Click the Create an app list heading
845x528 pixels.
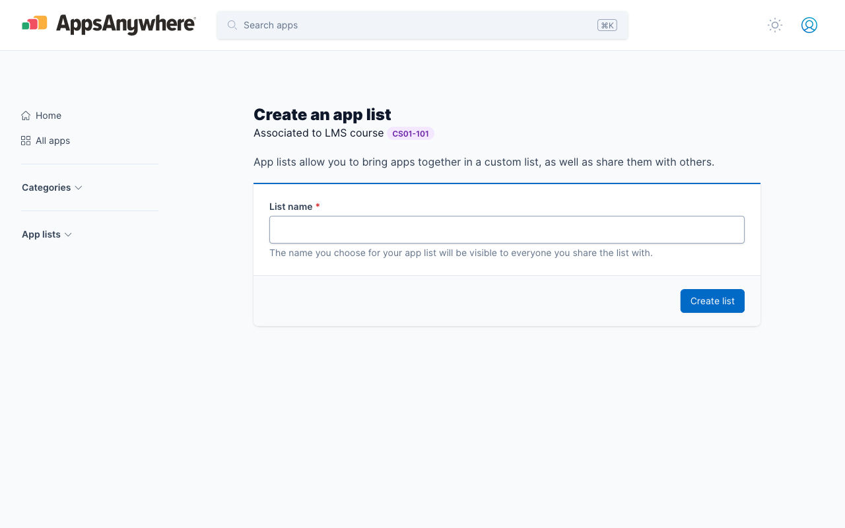(322, 114)
